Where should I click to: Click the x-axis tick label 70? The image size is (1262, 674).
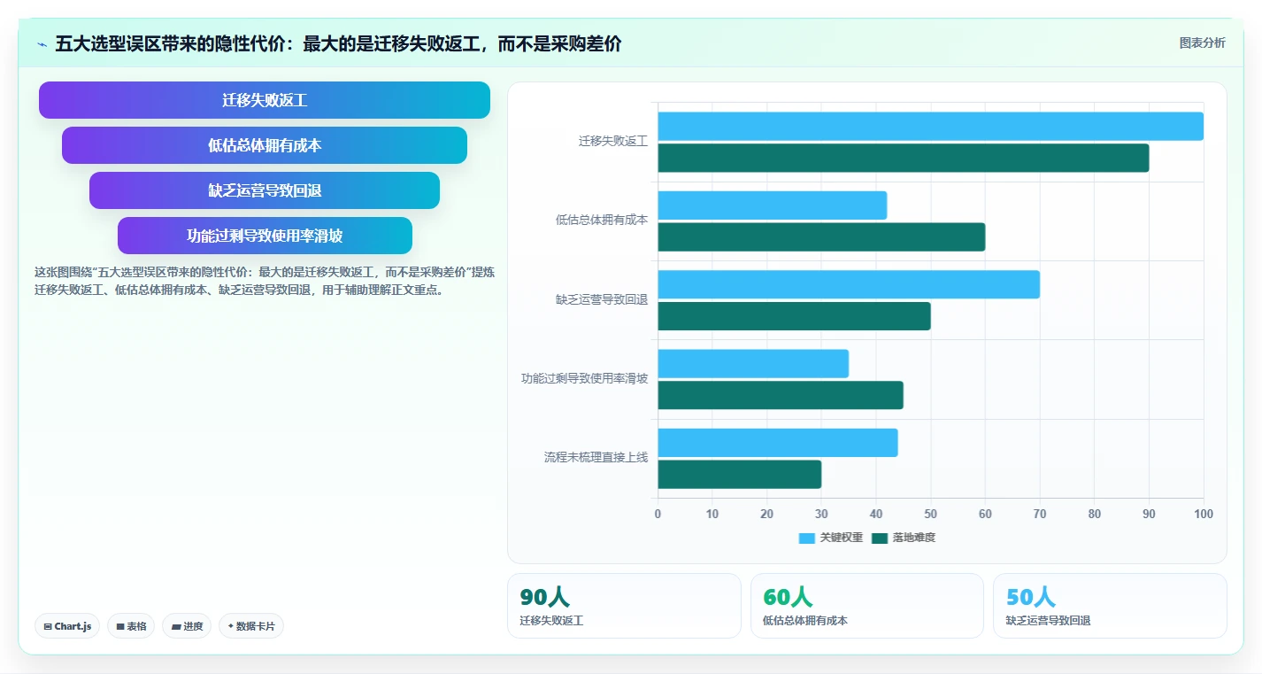pos(1040,515)
